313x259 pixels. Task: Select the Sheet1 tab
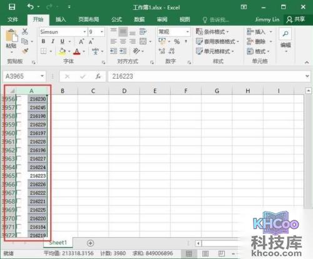tap(58, 243)
